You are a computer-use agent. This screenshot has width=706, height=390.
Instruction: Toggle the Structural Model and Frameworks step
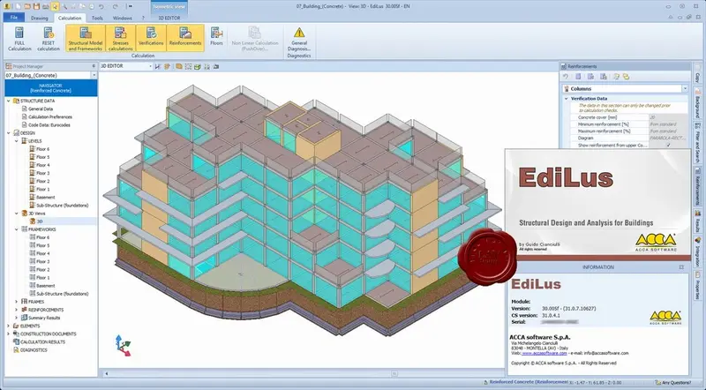click(x=86, y=38)
